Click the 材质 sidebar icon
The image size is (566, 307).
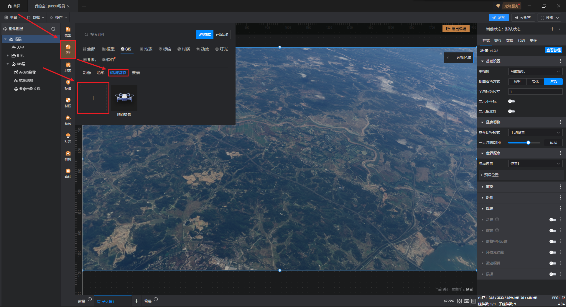click(x=68, y=102)
